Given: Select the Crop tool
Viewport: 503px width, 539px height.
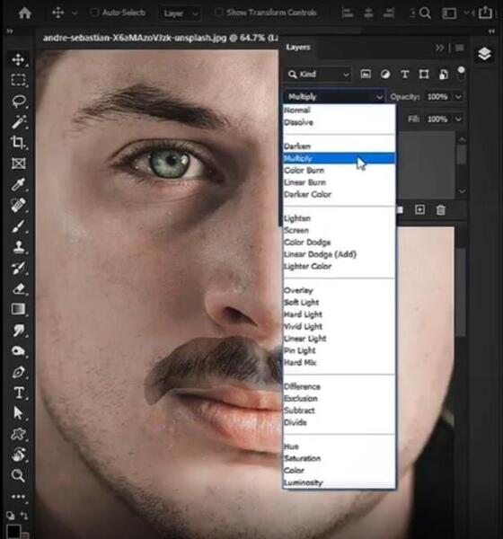Looking at the screenshot, I should (x=18, y=142).
